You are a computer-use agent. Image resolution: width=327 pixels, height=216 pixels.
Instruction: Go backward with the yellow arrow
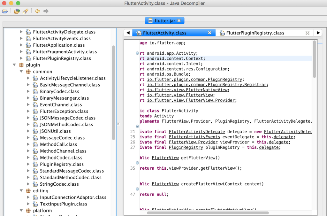pyautogui.click(x=38, y=11)
